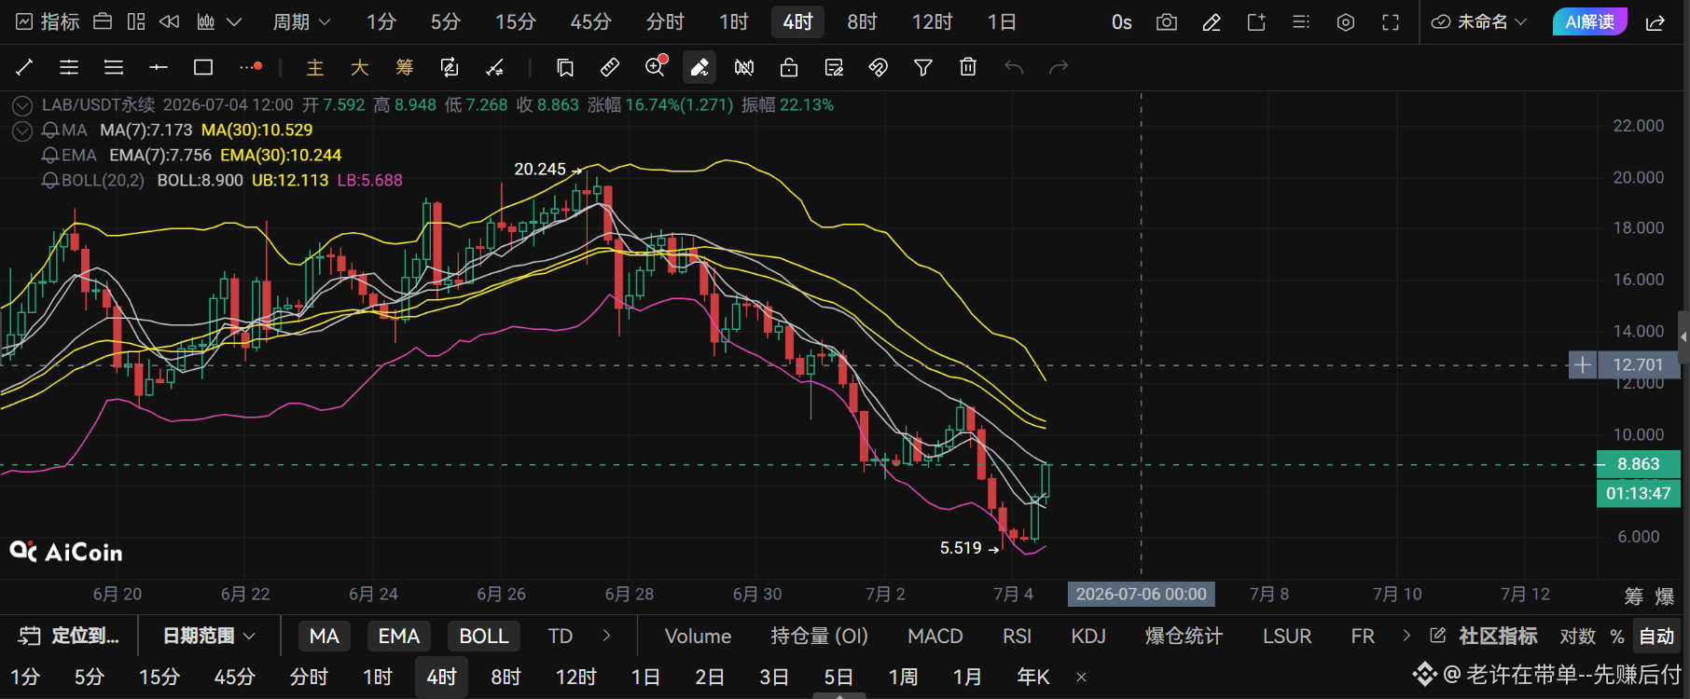Select the trend line drawing tool
This screenshot has height=699, width=1690.
24,67
